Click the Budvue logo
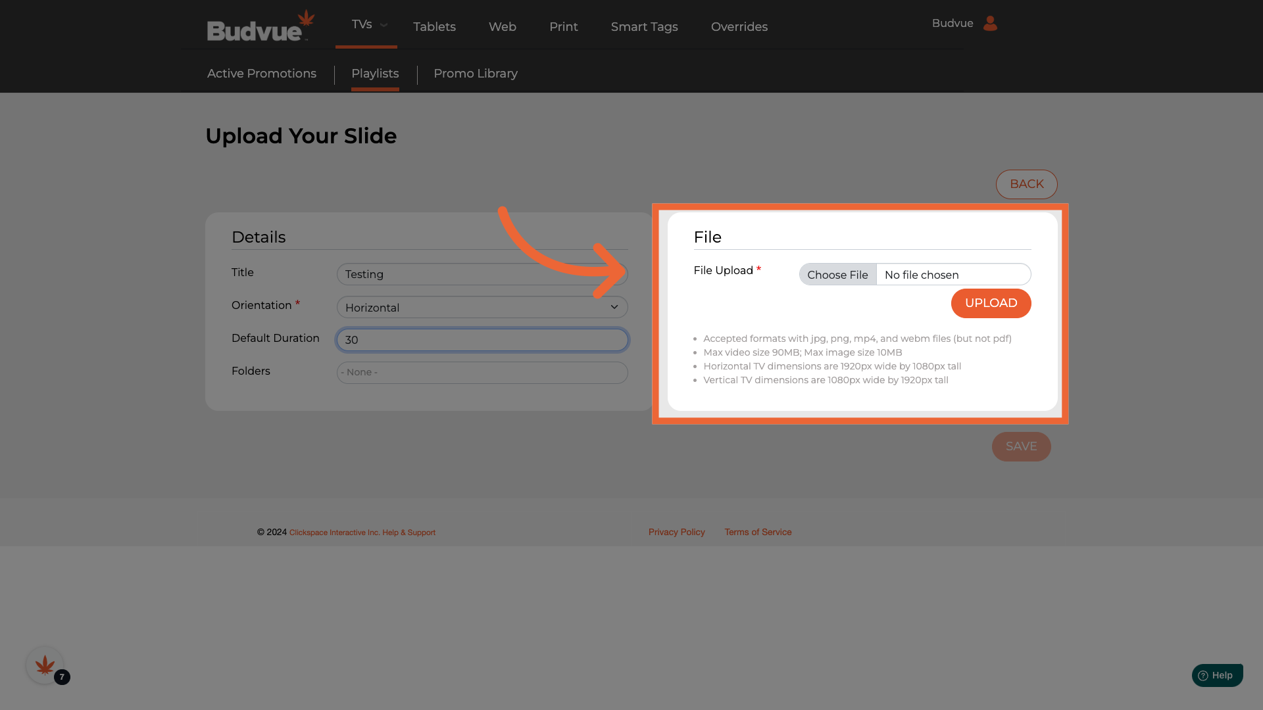1263x710 pixels. [x=260, y=26]
